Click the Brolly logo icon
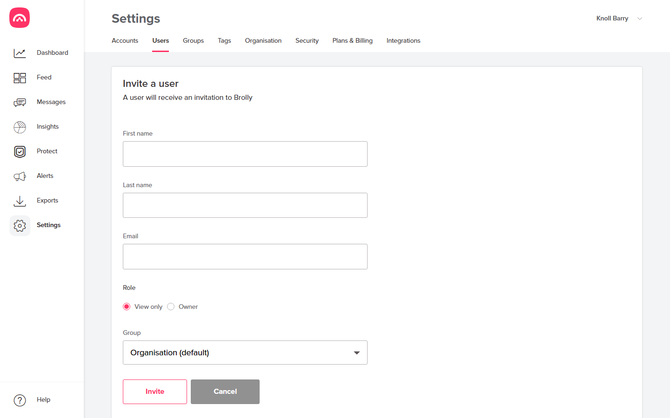The width and height of the screenshot is (670, 418). pos(20,18)
